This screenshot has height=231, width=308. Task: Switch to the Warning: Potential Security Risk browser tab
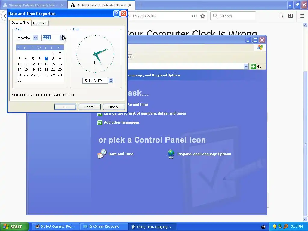(x=32, y=5)
